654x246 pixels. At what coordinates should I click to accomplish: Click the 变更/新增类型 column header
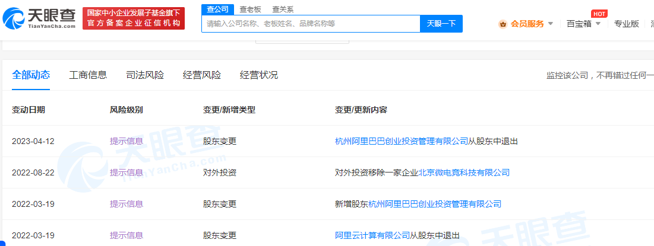[x=229, y=110]
